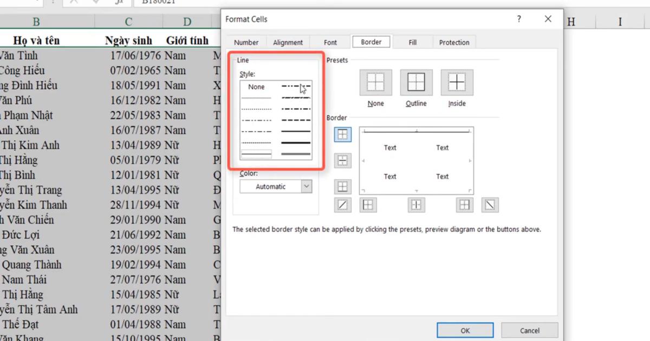
Task: Open the Color dropdown
Action: click(308, 186)
